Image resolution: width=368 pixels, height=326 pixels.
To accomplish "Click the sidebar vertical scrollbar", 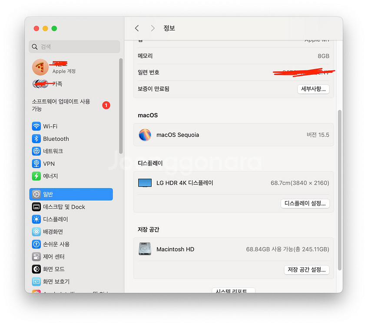I will (121, 106).
